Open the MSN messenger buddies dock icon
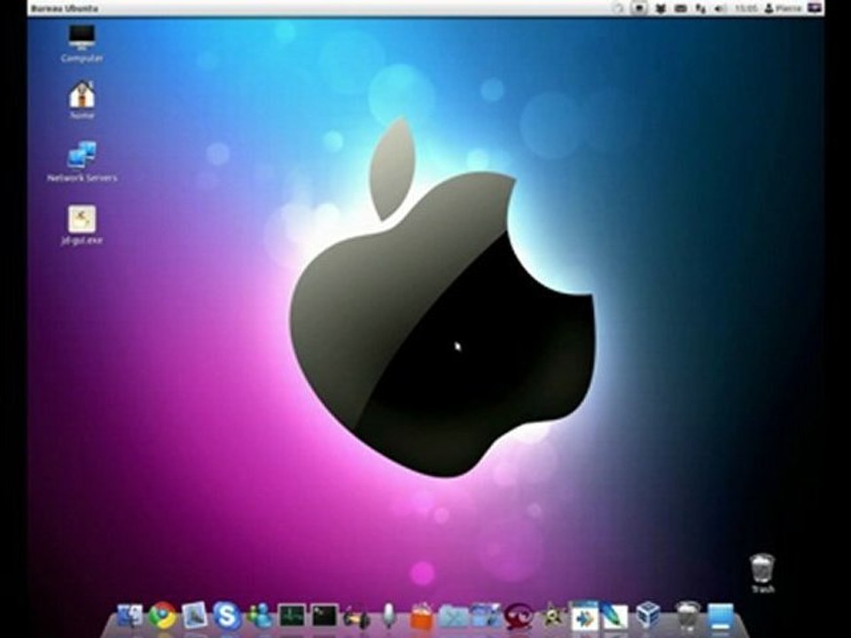Viewport: 851px width, 638px height. (260, 617)
